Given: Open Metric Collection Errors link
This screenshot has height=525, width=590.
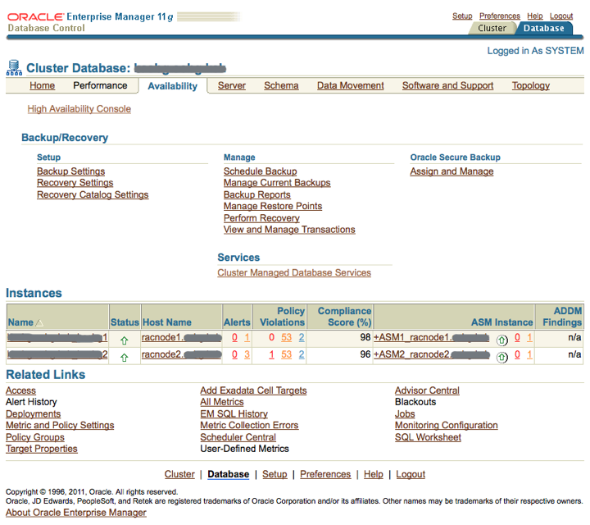Looking at the screenshot, I should pyautogui.click(x=249, y=425).
